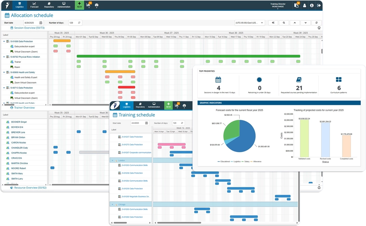
Task: Click the Resource Overview (50/92) link
Action: point(30,188)
